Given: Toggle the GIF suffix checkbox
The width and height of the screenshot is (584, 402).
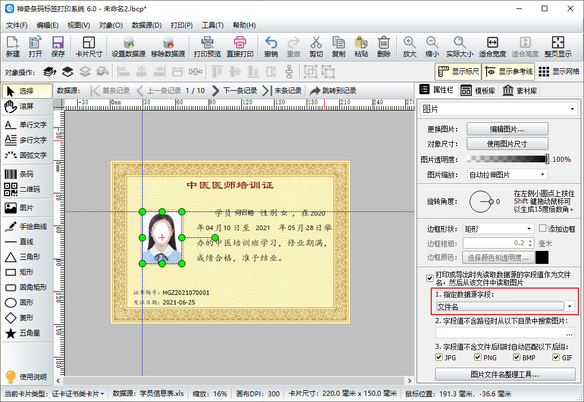Looking at the screenshot, I should pyautogui.click(x=556, y=357).
